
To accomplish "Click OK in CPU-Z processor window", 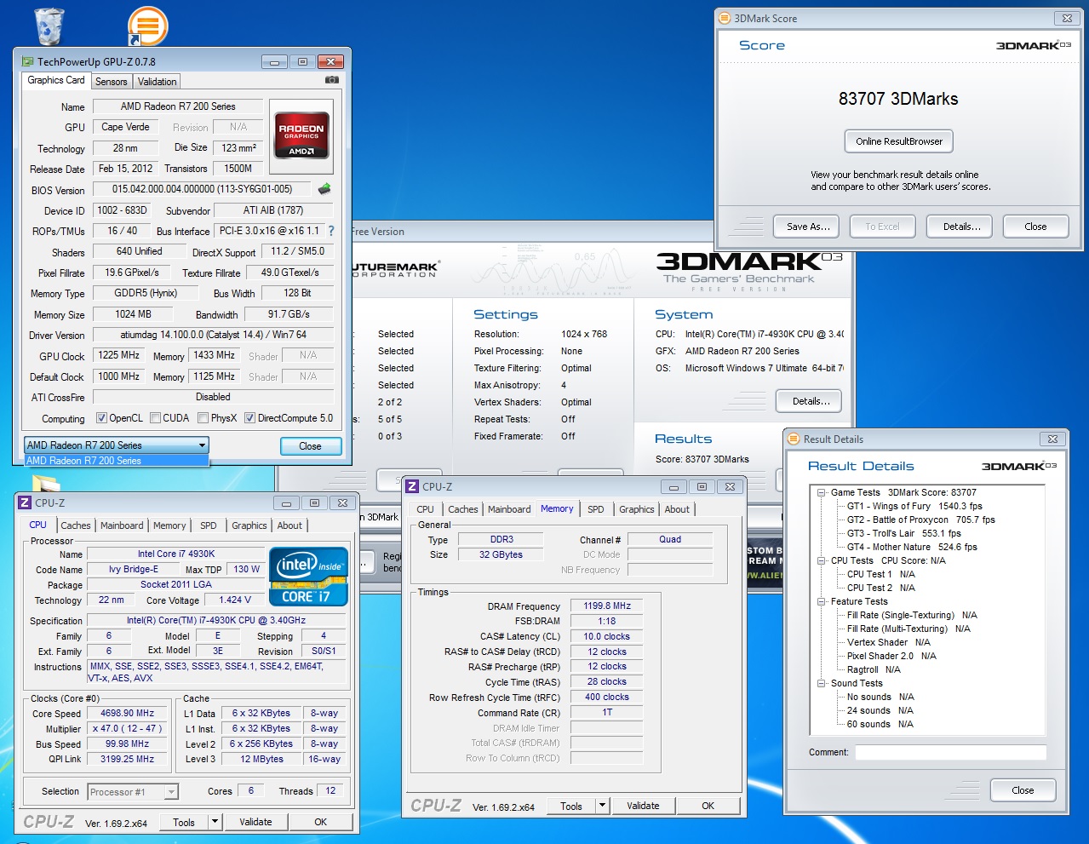I will tap(320, 822).
